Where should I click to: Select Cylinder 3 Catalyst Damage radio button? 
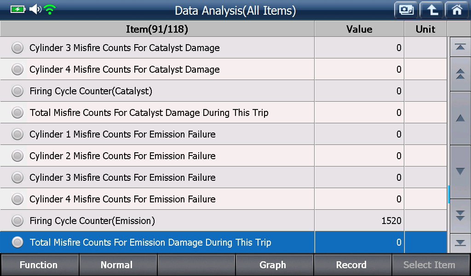17,48
